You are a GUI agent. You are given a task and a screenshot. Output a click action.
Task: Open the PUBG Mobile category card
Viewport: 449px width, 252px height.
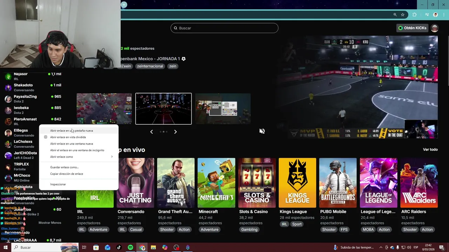[338, 183]
